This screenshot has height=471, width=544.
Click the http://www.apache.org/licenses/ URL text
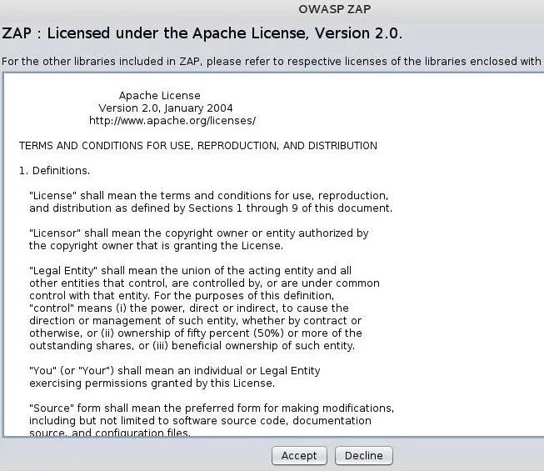(x=172, y=120)
